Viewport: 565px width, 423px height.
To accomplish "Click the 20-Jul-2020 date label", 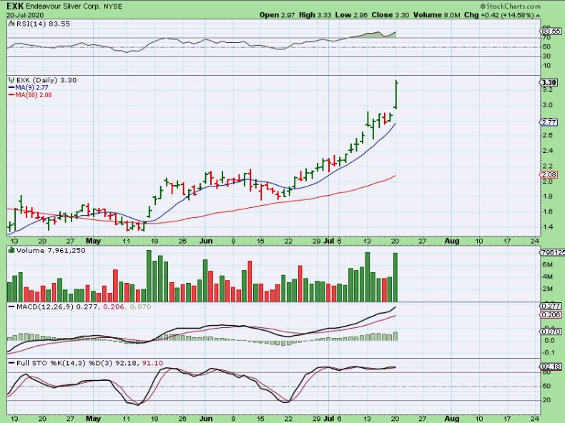I will click(x=25, y=15).
